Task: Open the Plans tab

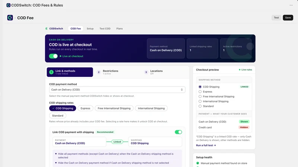Action: click(120, 29)
